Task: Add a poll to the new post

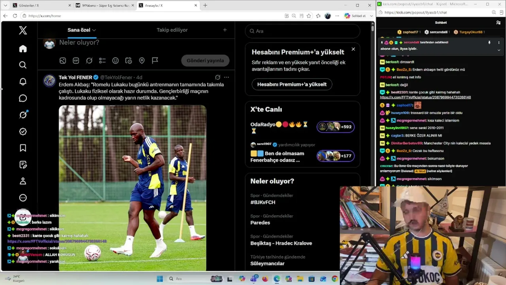Action: pos(102,61)
